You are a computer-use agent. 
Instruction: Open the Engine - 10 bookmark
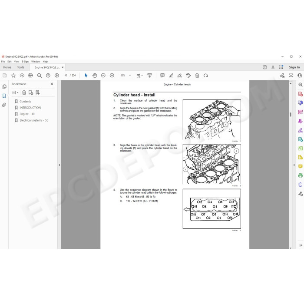(27, 114)
